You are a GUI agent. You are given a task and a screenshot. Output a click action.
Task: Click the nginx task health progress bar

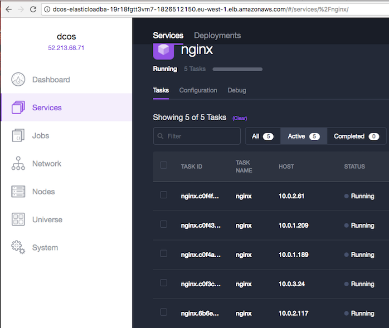point(237,69)
